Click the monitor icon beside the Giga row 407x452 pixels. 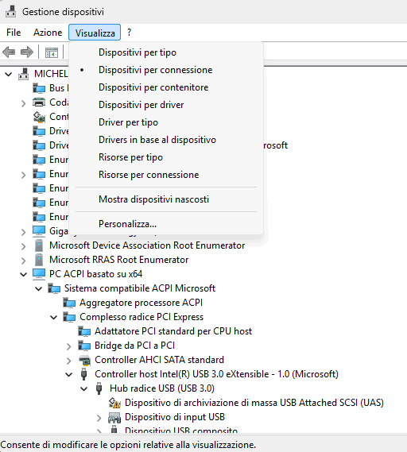pyautogui.click(x=39, y=231)
